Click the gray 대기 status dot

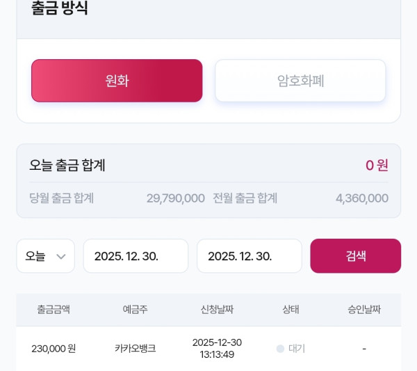[281, 349]
